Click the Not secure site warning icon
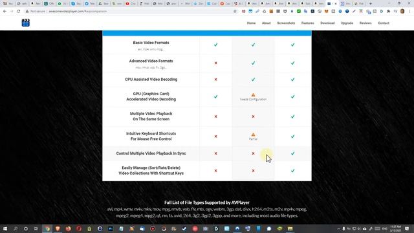This screenshot has height=233, width=414. click(27, 12)
